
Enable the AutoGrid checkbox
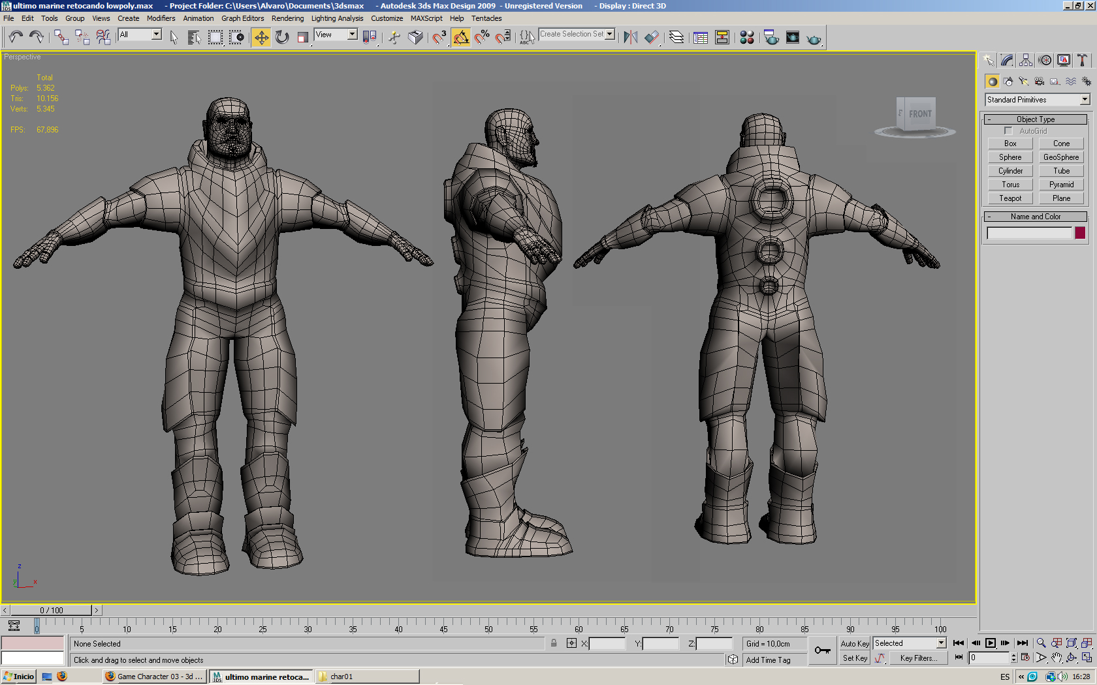click(1008, 131)
